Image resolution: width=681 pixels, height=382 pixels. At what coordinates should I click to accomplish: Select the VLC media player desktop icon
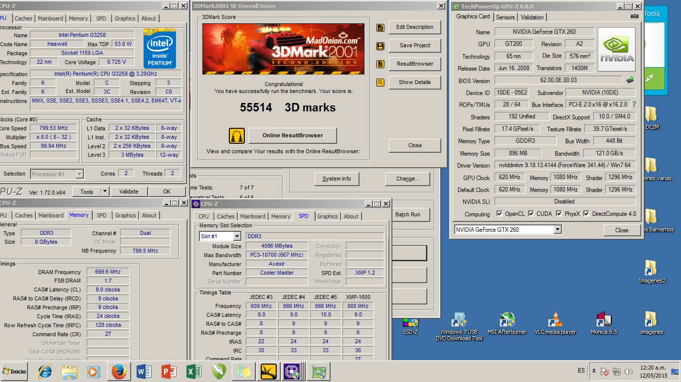coord(555,323)
